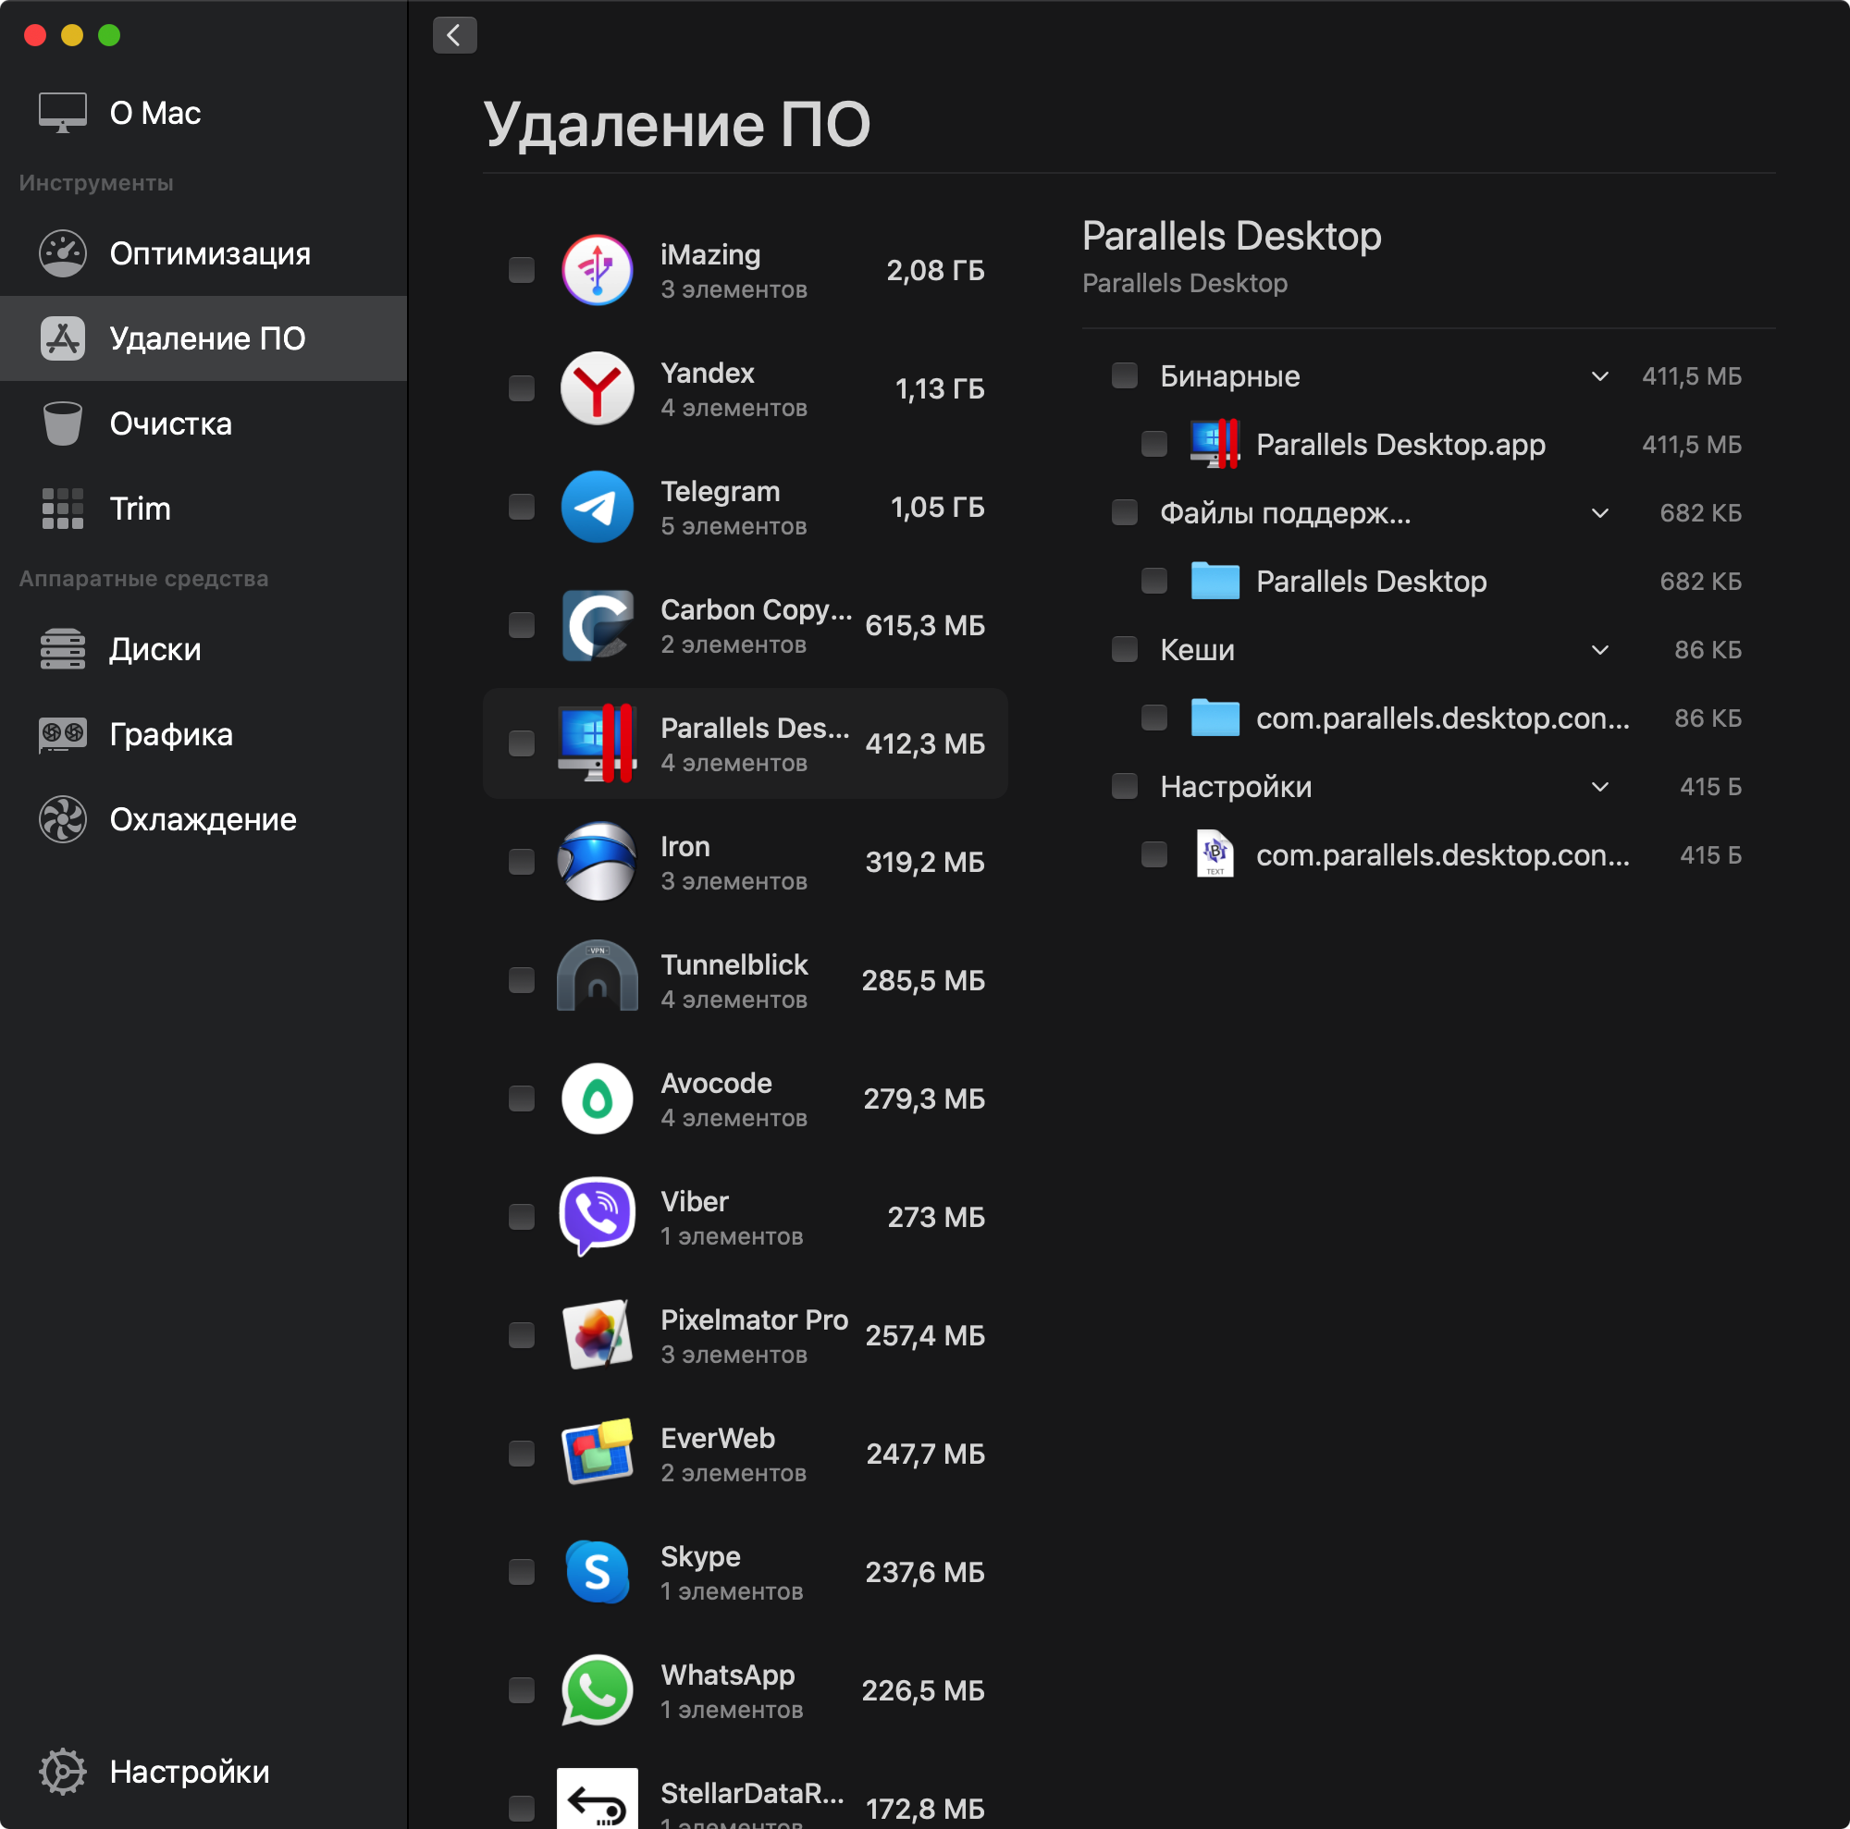1850x1829 pixels.
Task: Click the StellarDataRecovery app icon
Action: click(597, 1799)
